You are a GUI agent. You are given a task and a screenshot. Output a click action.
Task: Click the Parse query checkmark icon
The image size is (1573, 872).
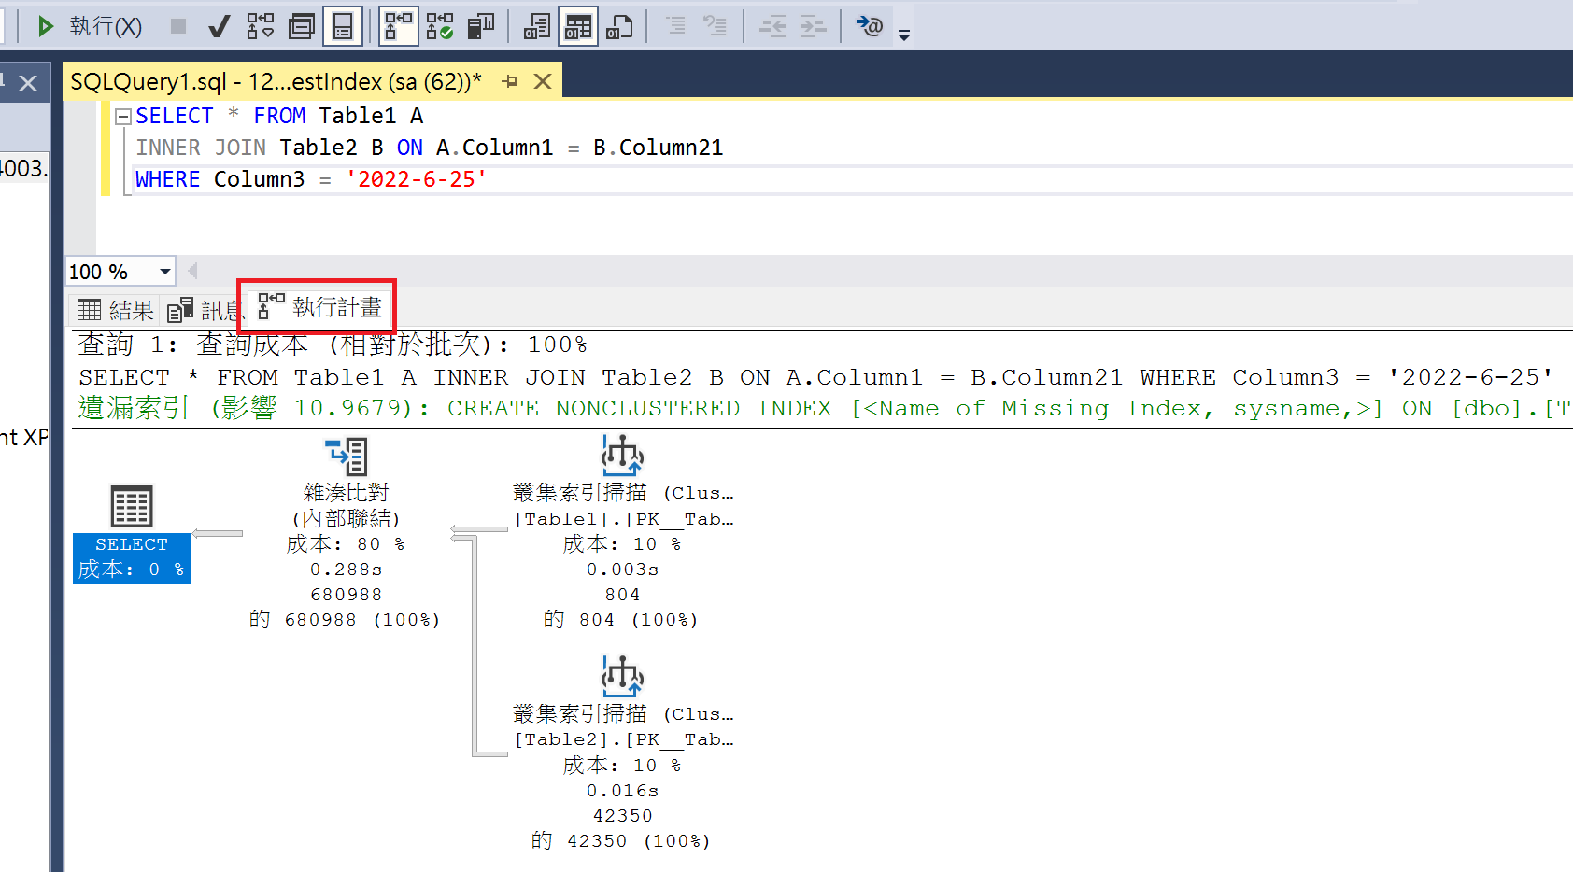pos(219,26)
